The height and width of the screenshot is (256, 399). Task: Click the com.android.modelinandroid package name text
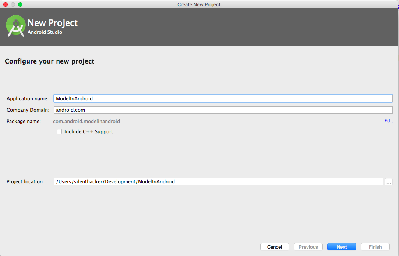pyautogui.click(x=86, y=121)
